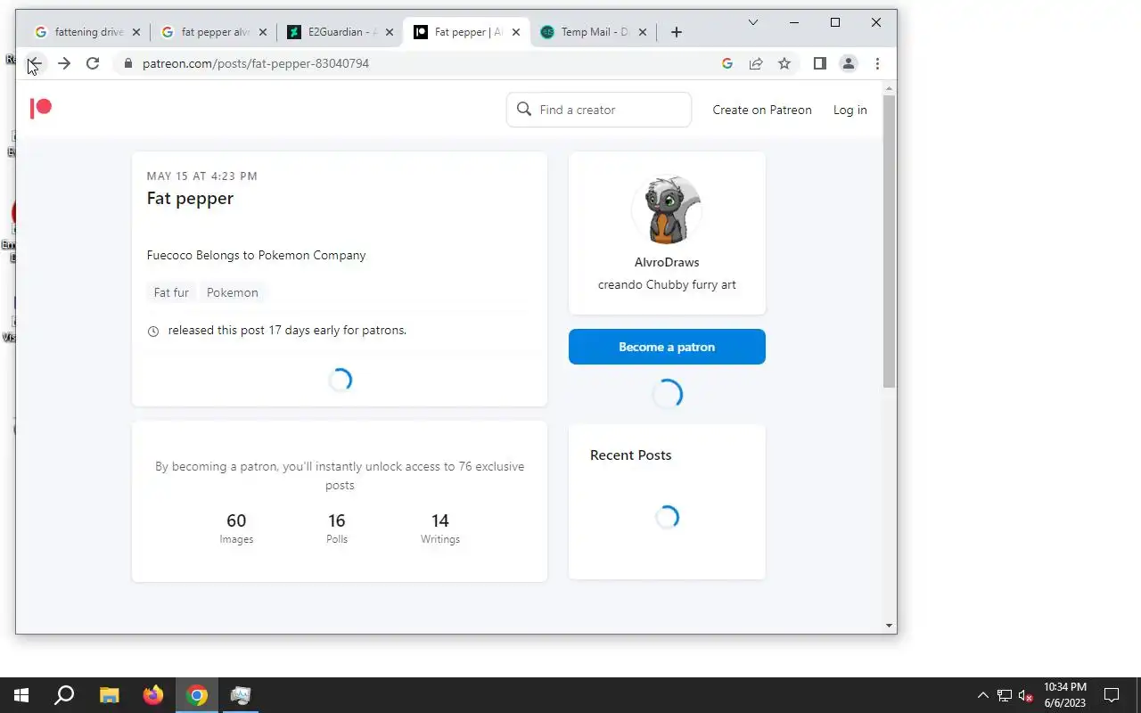1141x713 pixels.
Task: Click the '14 Writings' count
Action: coord(440,529)
